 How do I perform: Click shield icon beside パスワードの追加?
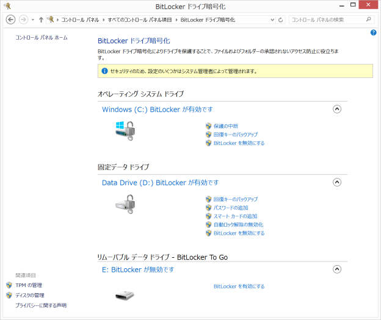208,208
